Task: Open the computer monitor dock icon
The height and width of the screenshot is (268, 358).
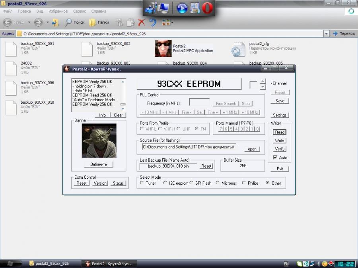Action: click(164, 8)
